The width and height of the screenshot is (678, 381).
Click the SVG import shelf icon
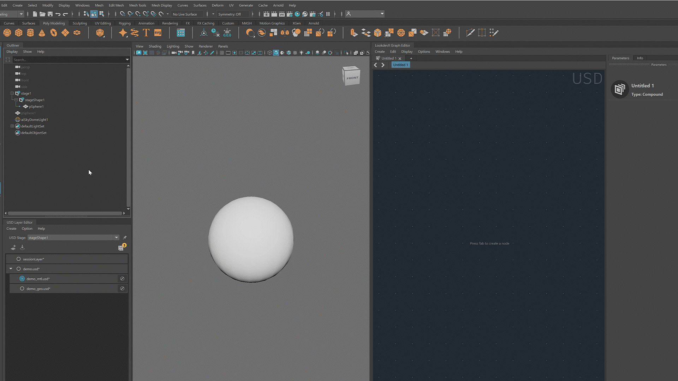pyautogui.click(x=157, y=33)
